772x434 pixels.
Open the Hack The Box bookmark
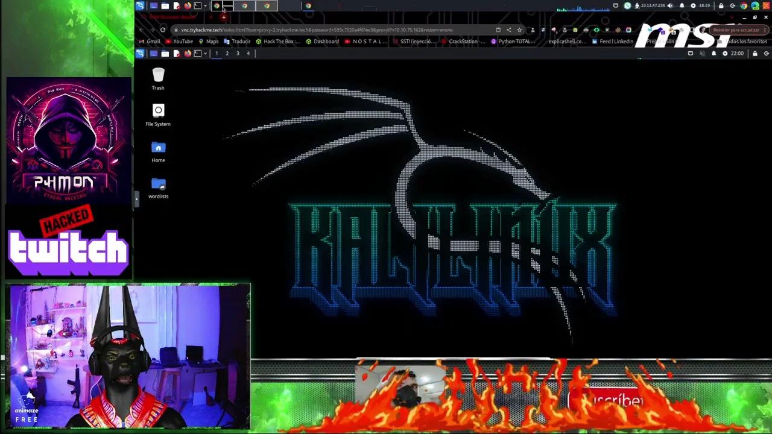pos(277,42)
